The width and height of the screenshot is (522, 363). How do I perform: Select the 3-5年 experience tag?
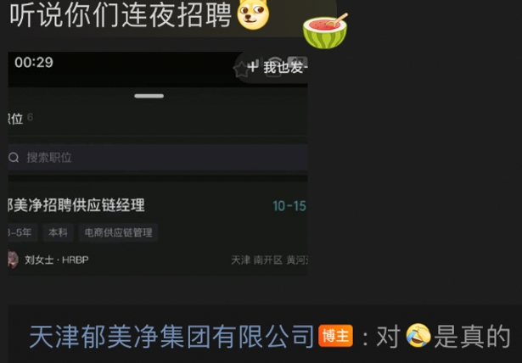tap(22, 232)
